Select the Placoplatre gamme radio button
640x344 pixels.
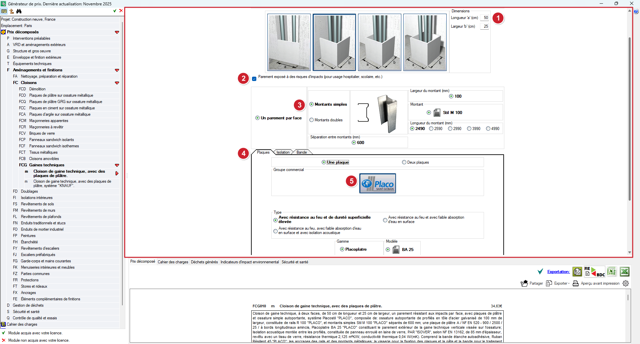(342, 249)
